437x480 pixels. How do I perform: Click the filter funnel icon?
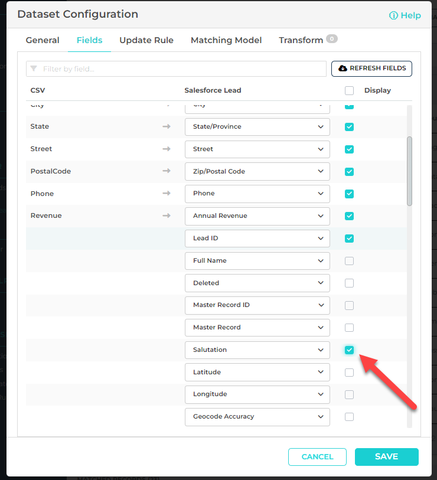coord(34,69)
